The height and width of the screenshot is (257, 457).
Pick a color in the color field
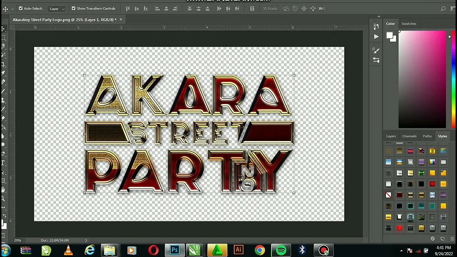pyautogui.click(x=422, y=80)
